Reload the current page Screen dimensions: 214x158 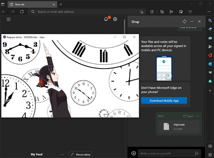[x=22, y=11]
